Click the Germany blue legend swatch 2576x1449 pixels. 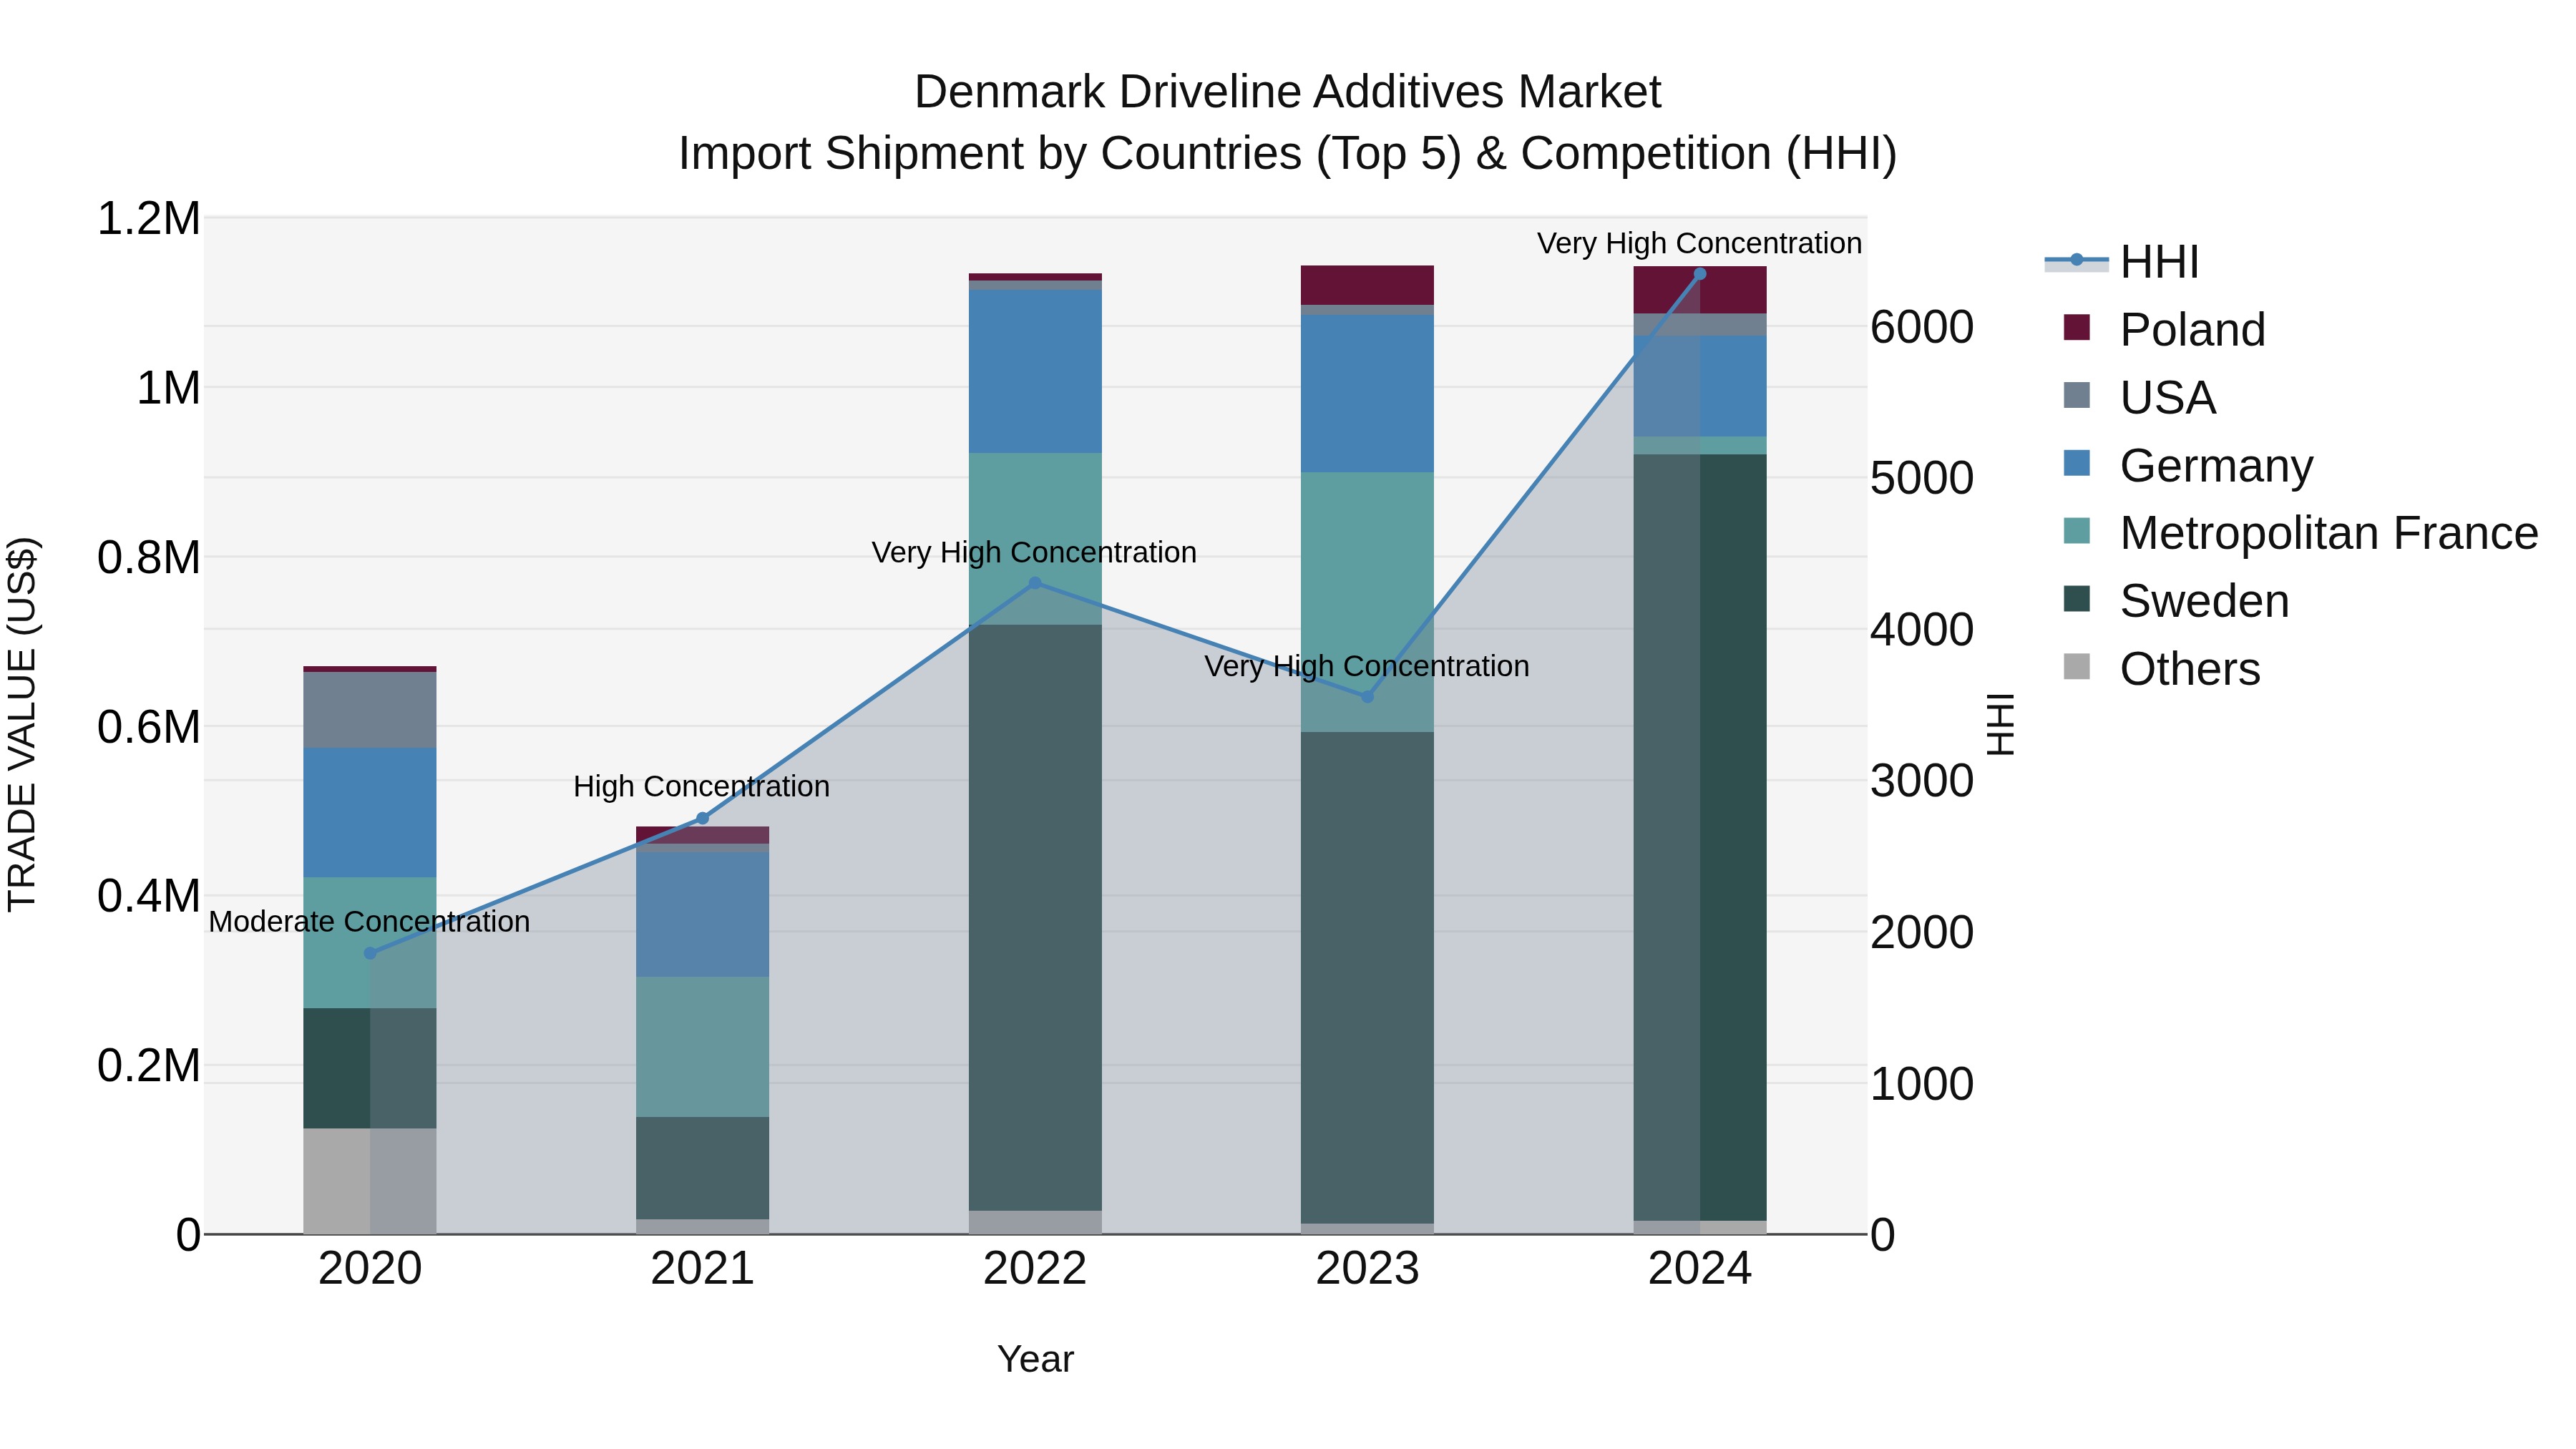click(x=2077, y=463)
